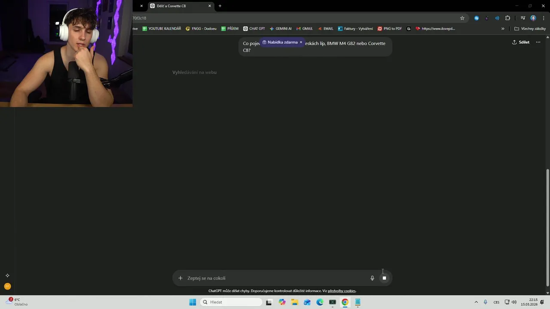Viewport: 550px width, 309px height.
Task: Open the GEMINI AI bookmark
Action: [x=281, y=29]
